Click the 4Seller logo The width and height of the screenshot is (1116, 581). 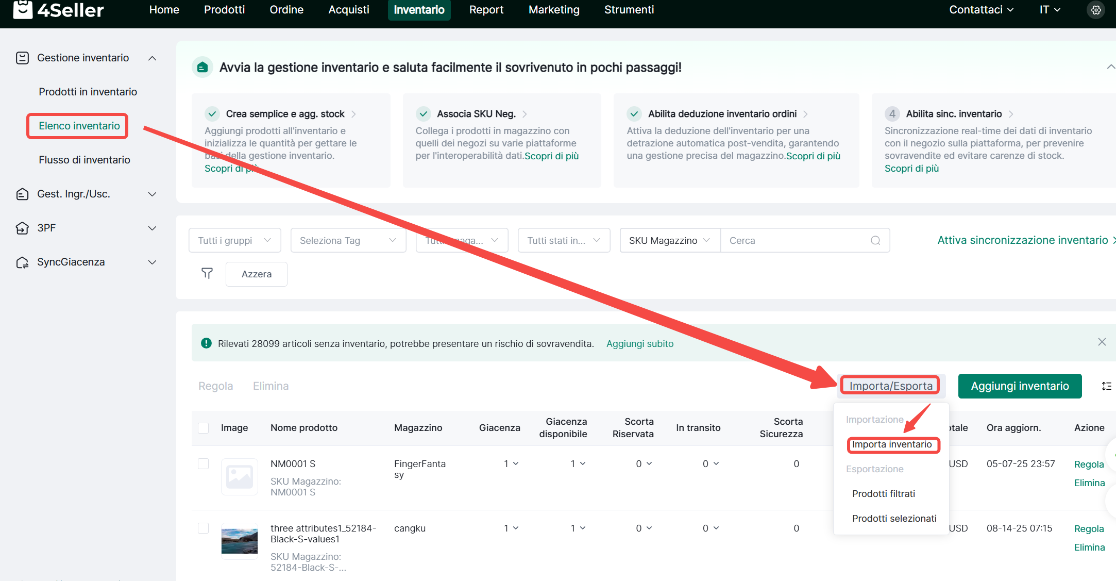58,10
